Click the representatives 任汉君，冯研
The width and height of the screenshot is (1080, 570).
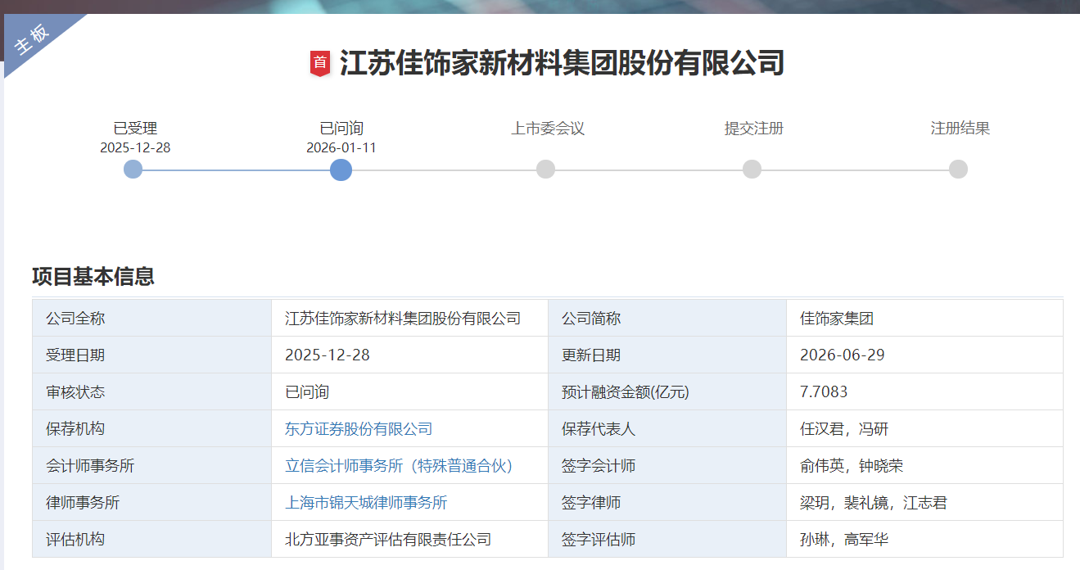click(844, 429)
